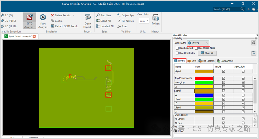Viewport: 259px width, 139px height.
Task: Click the layers list scroll-down arrow
Action: pos(255,111)
